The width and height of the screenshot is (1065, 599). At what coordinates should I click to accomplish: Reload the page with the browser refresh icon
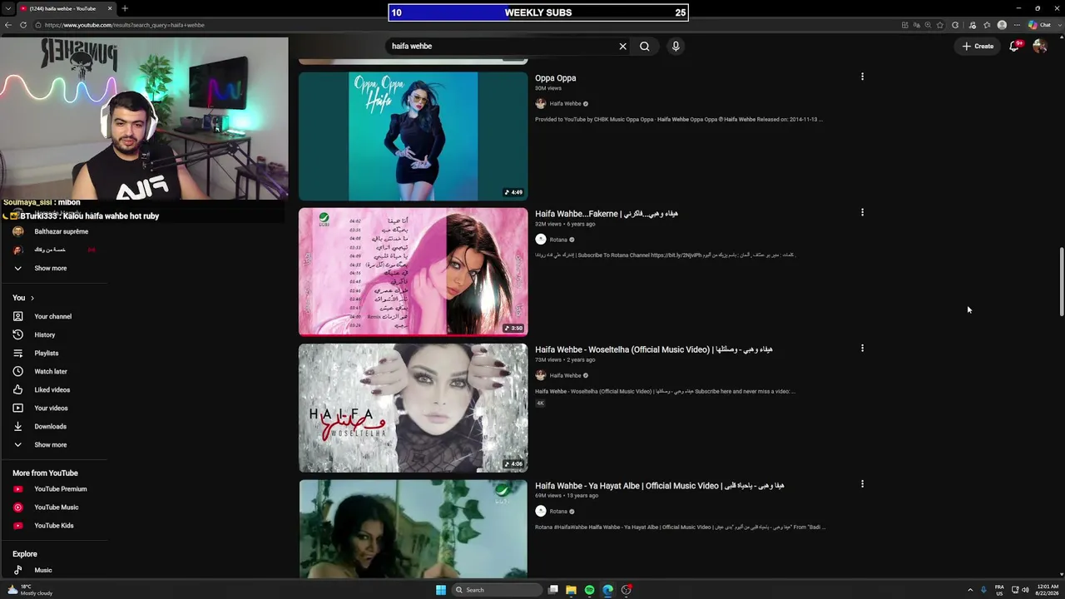(x=23, y=25)
